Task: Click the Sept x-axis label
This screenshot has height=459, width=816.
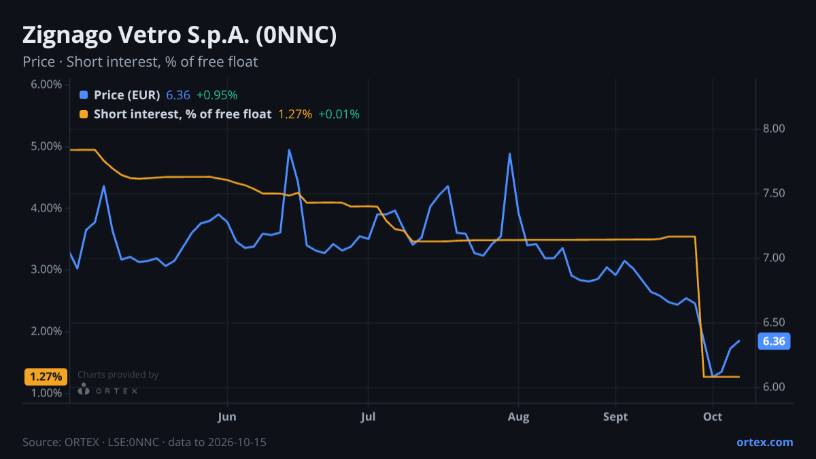Action: [615, 416]
